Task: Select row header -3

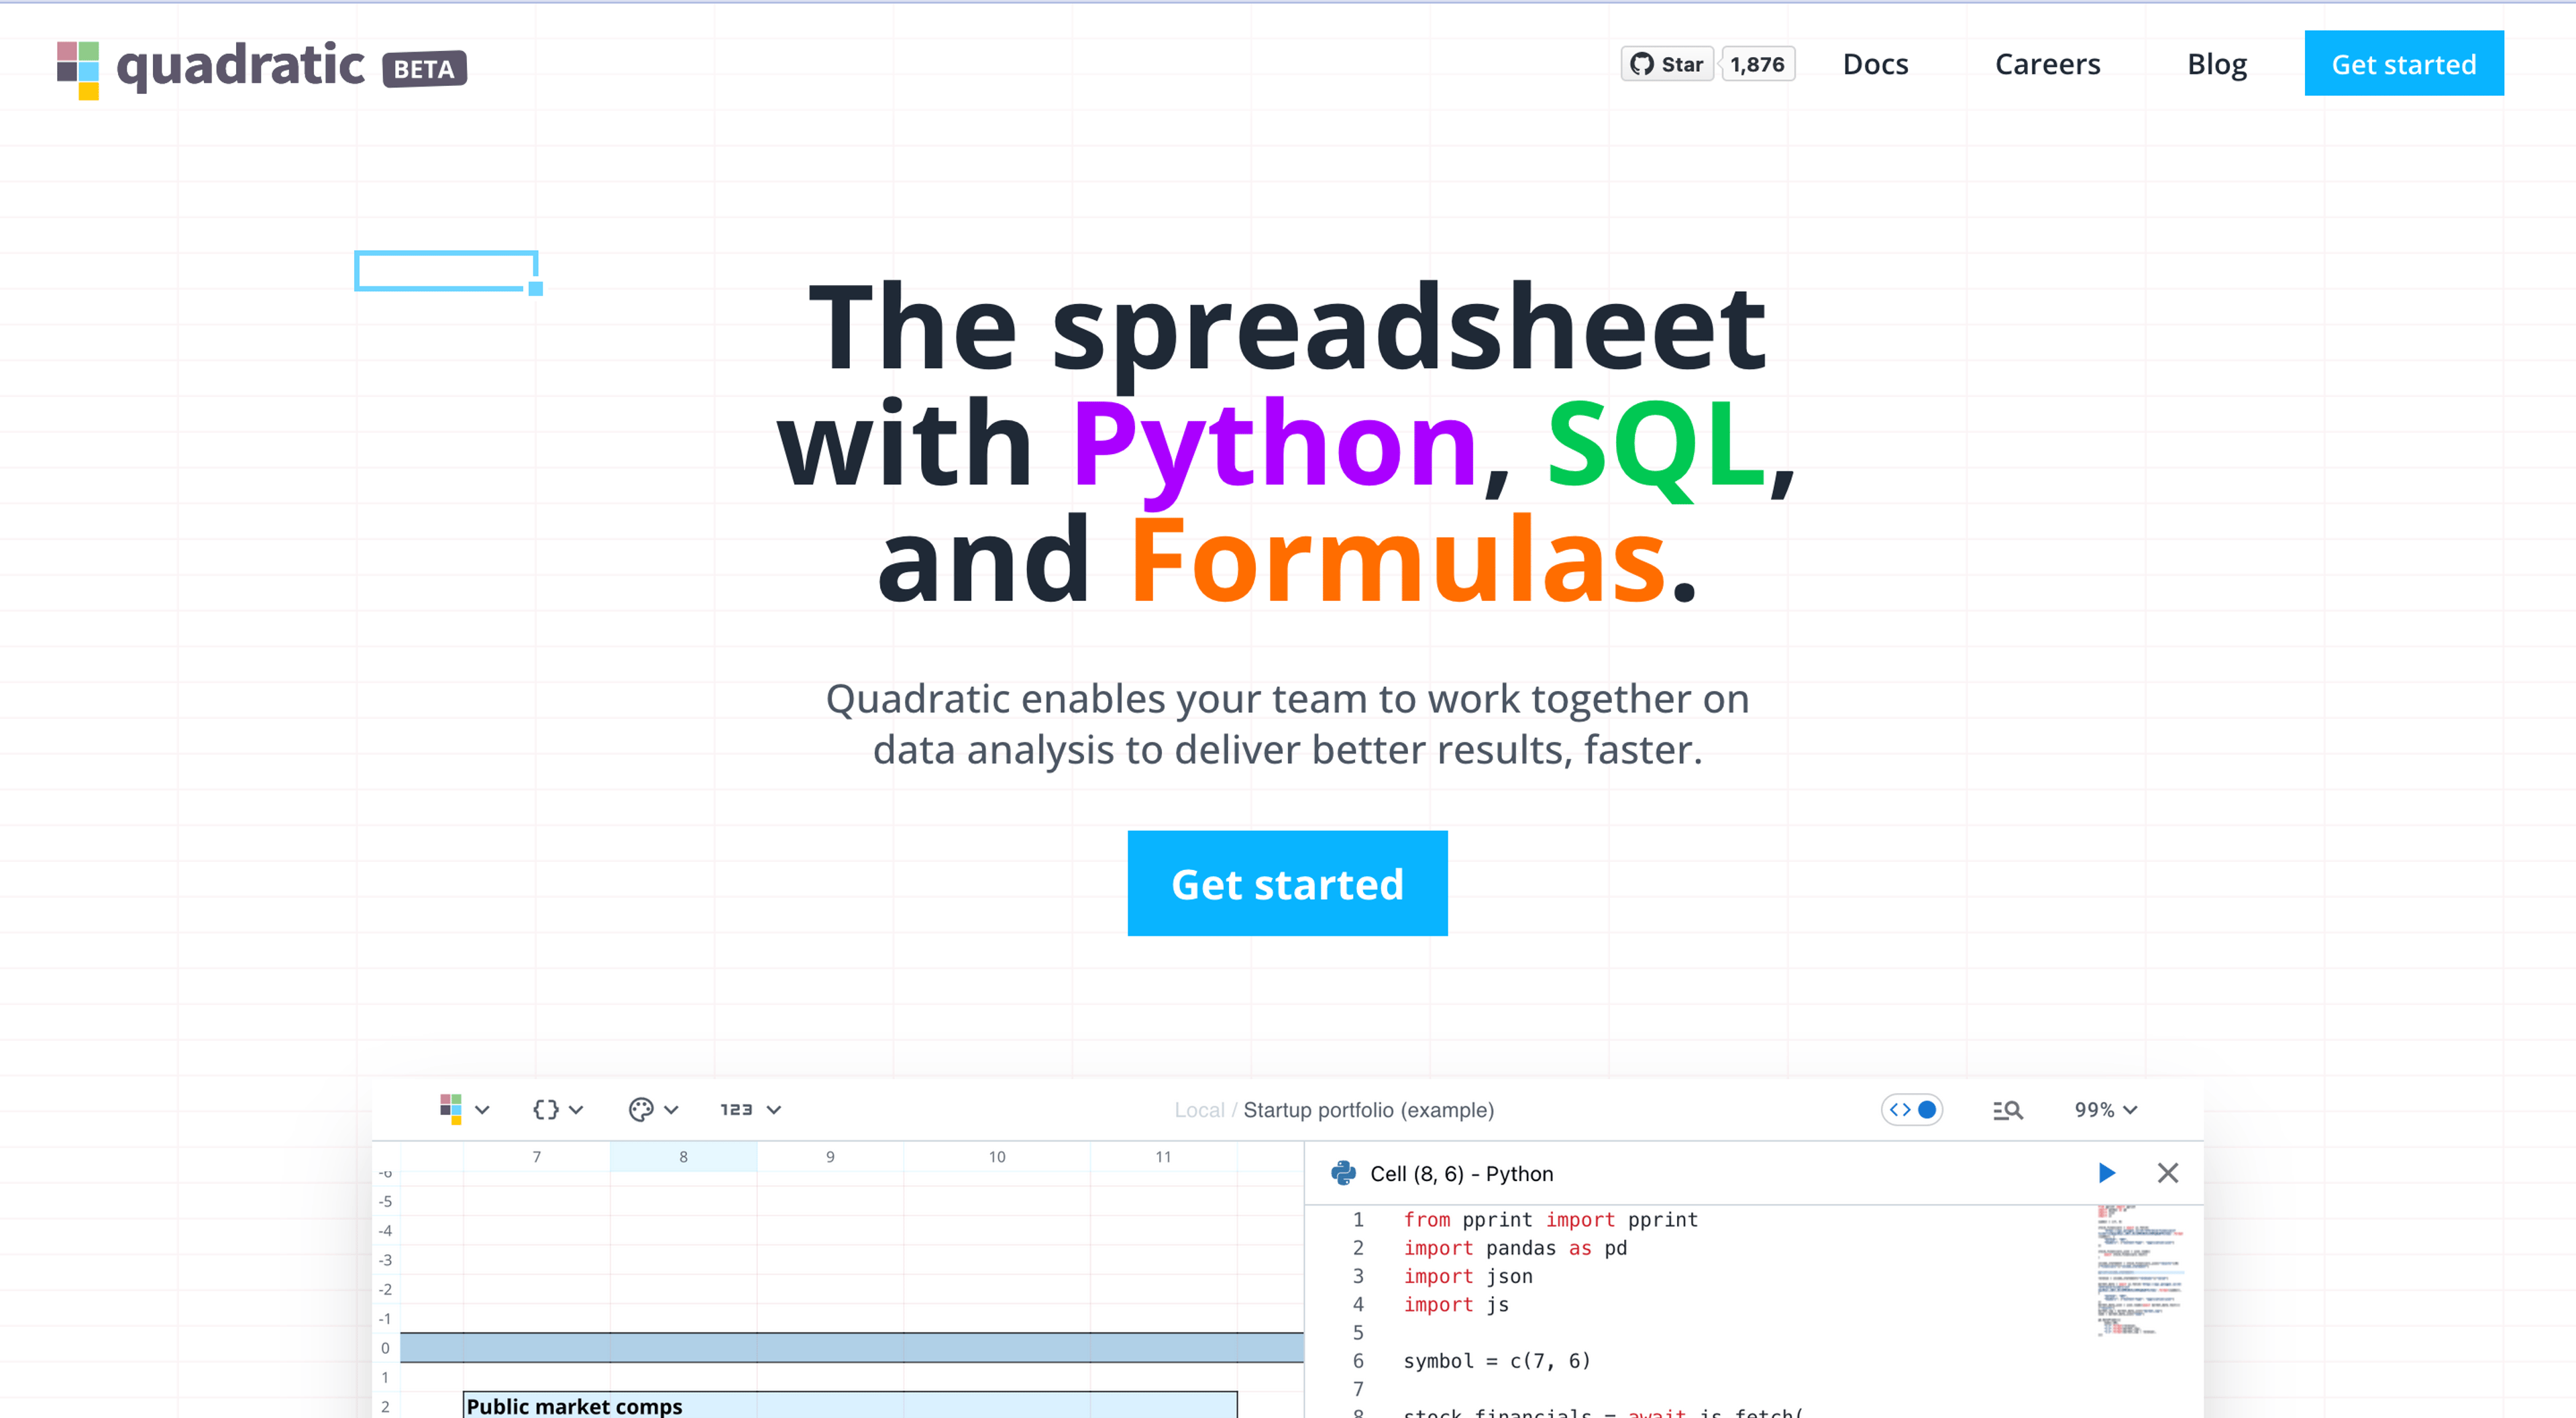Action: (386, 1260)
